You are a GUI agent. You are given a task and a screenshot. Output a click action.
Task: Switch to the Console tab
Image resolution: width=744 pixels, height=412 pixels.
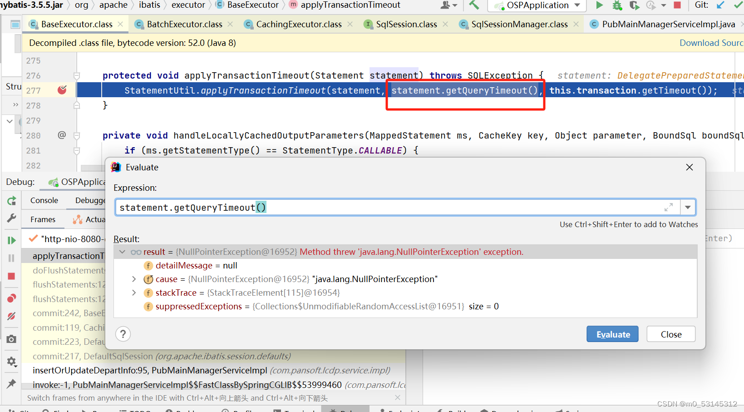coord(44,200)
